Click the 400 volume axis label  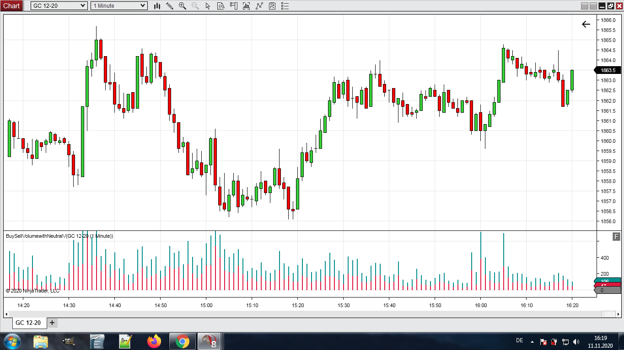coord(604,258)
